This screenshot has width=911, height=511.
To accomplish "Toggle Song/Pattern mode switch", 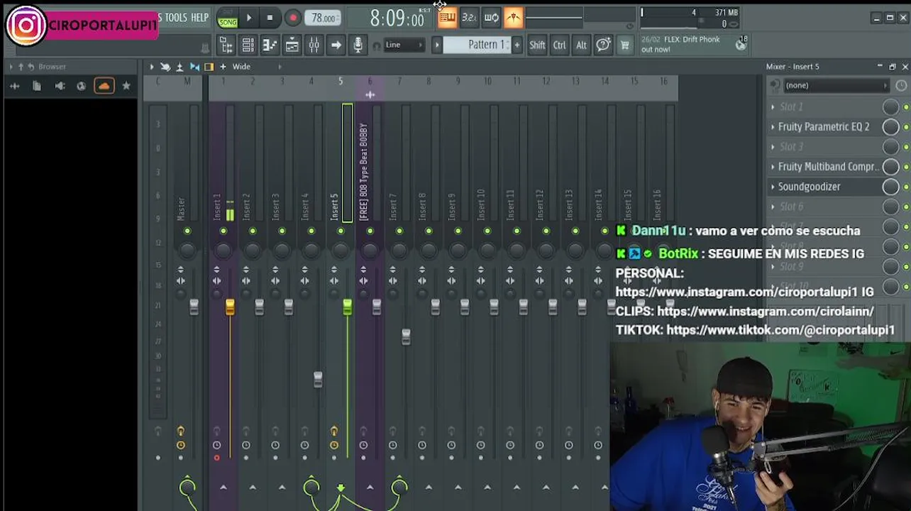I will 228,18.
